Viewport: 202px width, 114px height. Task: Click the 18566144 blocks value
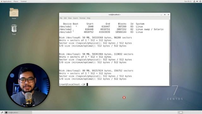tap(121, 32)
